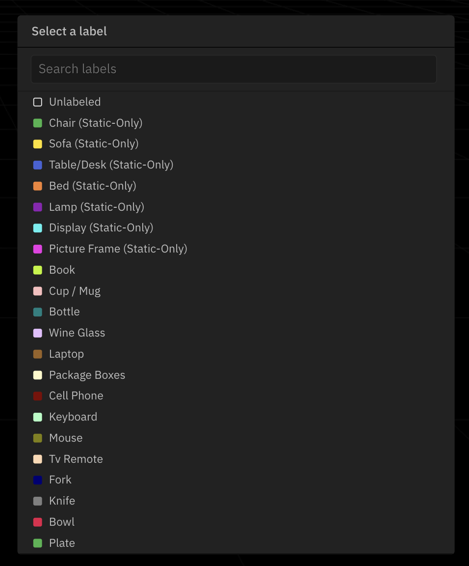
Task: Choose the Chair (Static-Only) label
Action: (95, 123)
